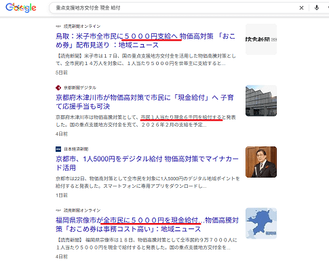The image size is (329, 261).
Task: Click the 4日前 date below the 宗像市 snippet
Action: coord(62,257)
